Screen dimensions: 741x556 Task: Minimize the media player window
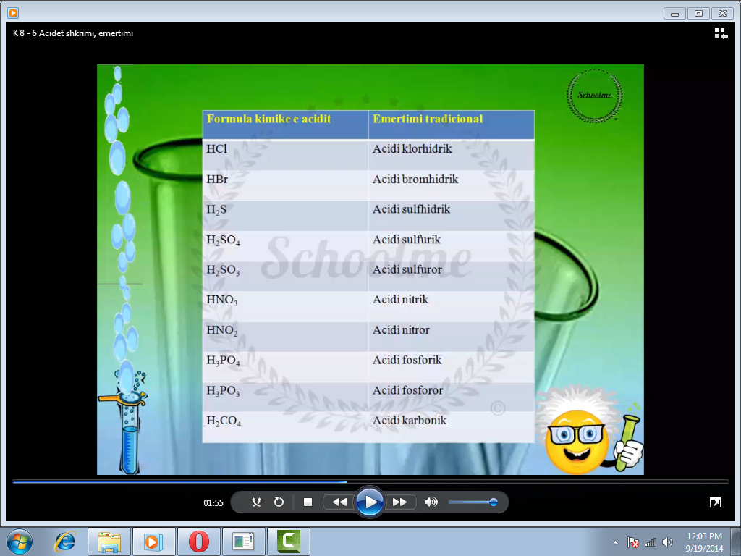(x=674, y=13)
